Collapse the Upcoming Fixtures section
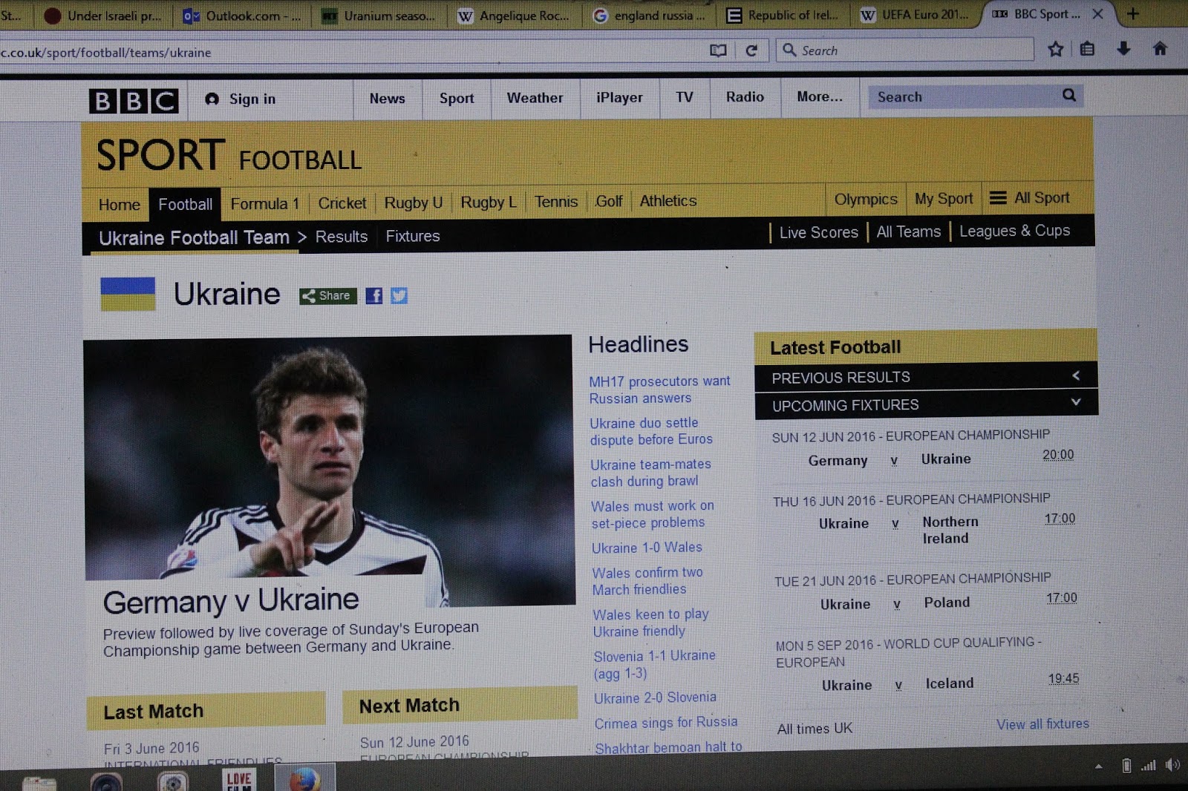 (1076, 402)
